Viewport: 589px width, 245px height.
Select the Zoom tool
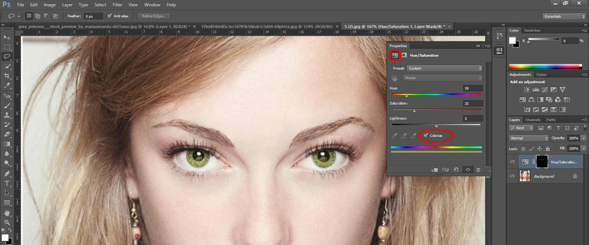[x=7, y=223]
